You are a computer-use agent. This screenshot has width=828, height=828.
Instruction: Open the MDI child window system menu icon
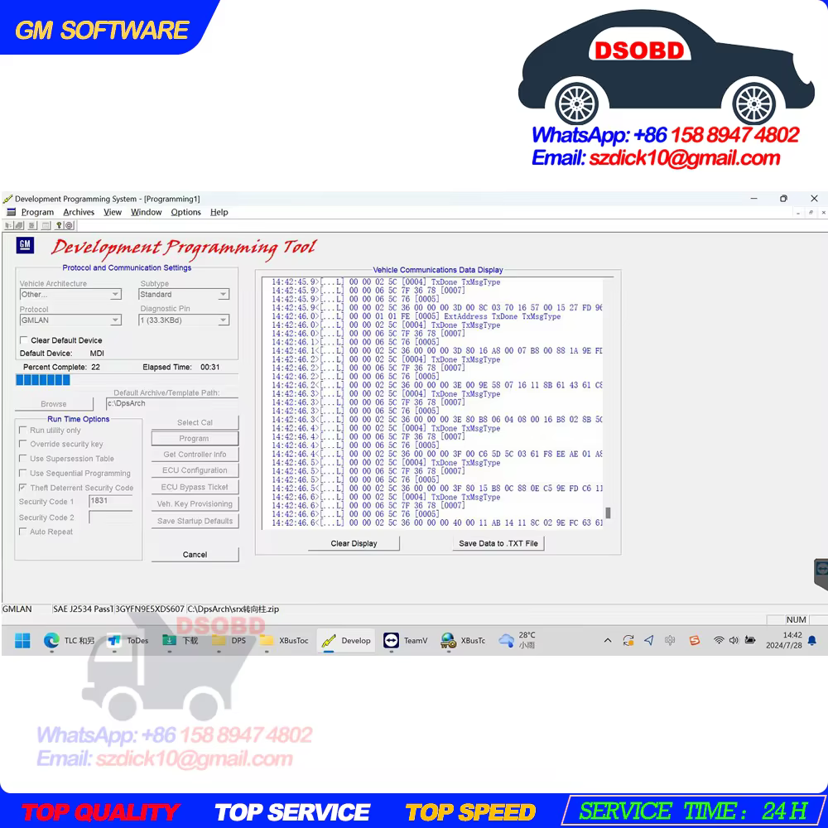pos(11,212)
